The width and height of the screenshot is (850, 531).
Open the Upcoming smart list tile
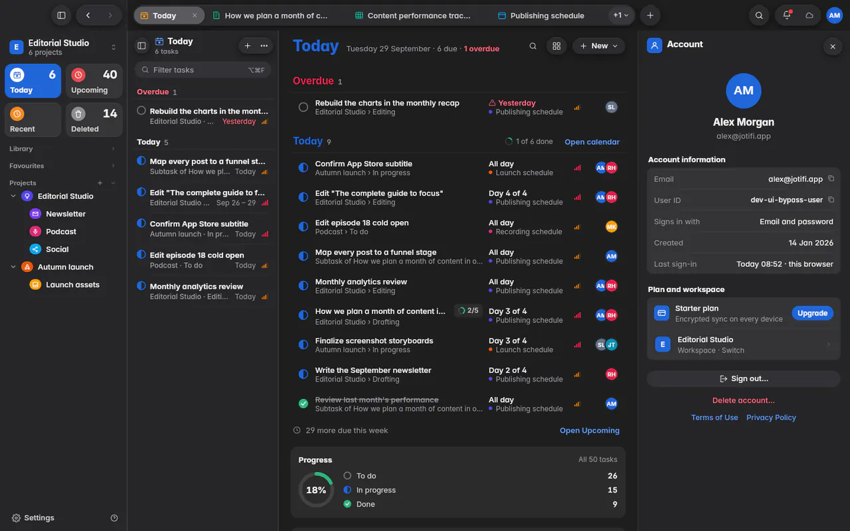click(x=94, y=81)
